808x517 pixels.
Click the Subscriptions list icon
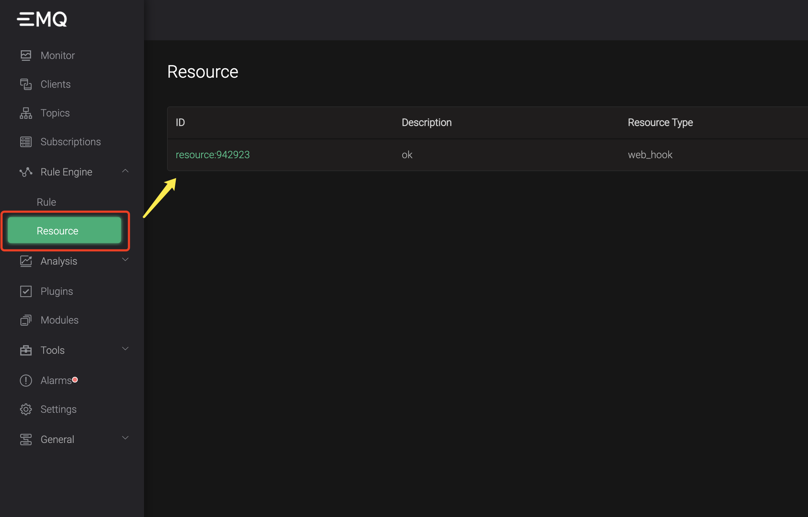click(26, 142)
